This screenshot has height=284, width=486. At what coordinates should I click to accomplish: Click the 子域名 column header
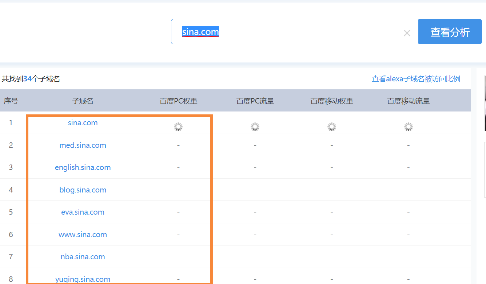pos(83,101)
